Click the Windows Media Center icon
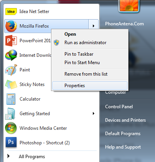 (x=11, y=128)
